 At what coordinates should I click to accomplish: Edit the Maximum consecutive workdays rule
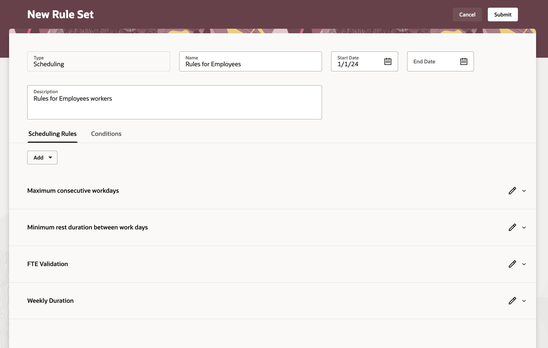pos(512,191)
